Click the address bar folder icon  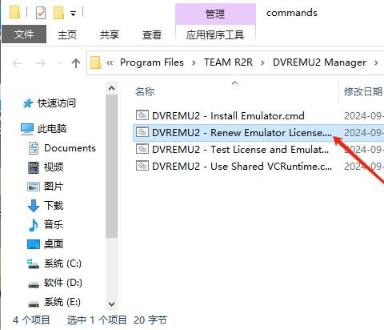point(95,62)
